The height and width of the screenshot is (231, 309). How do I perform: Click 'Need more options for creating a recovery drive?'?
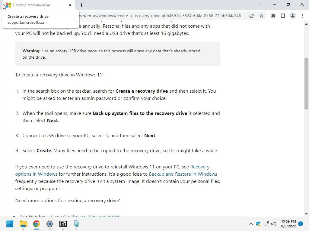67,201
